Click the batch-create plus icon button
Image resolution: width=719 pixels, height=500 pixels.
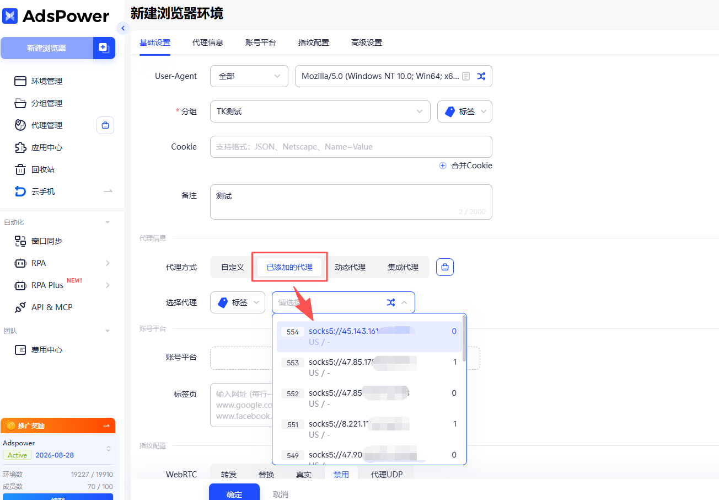(x=104, y=48)
